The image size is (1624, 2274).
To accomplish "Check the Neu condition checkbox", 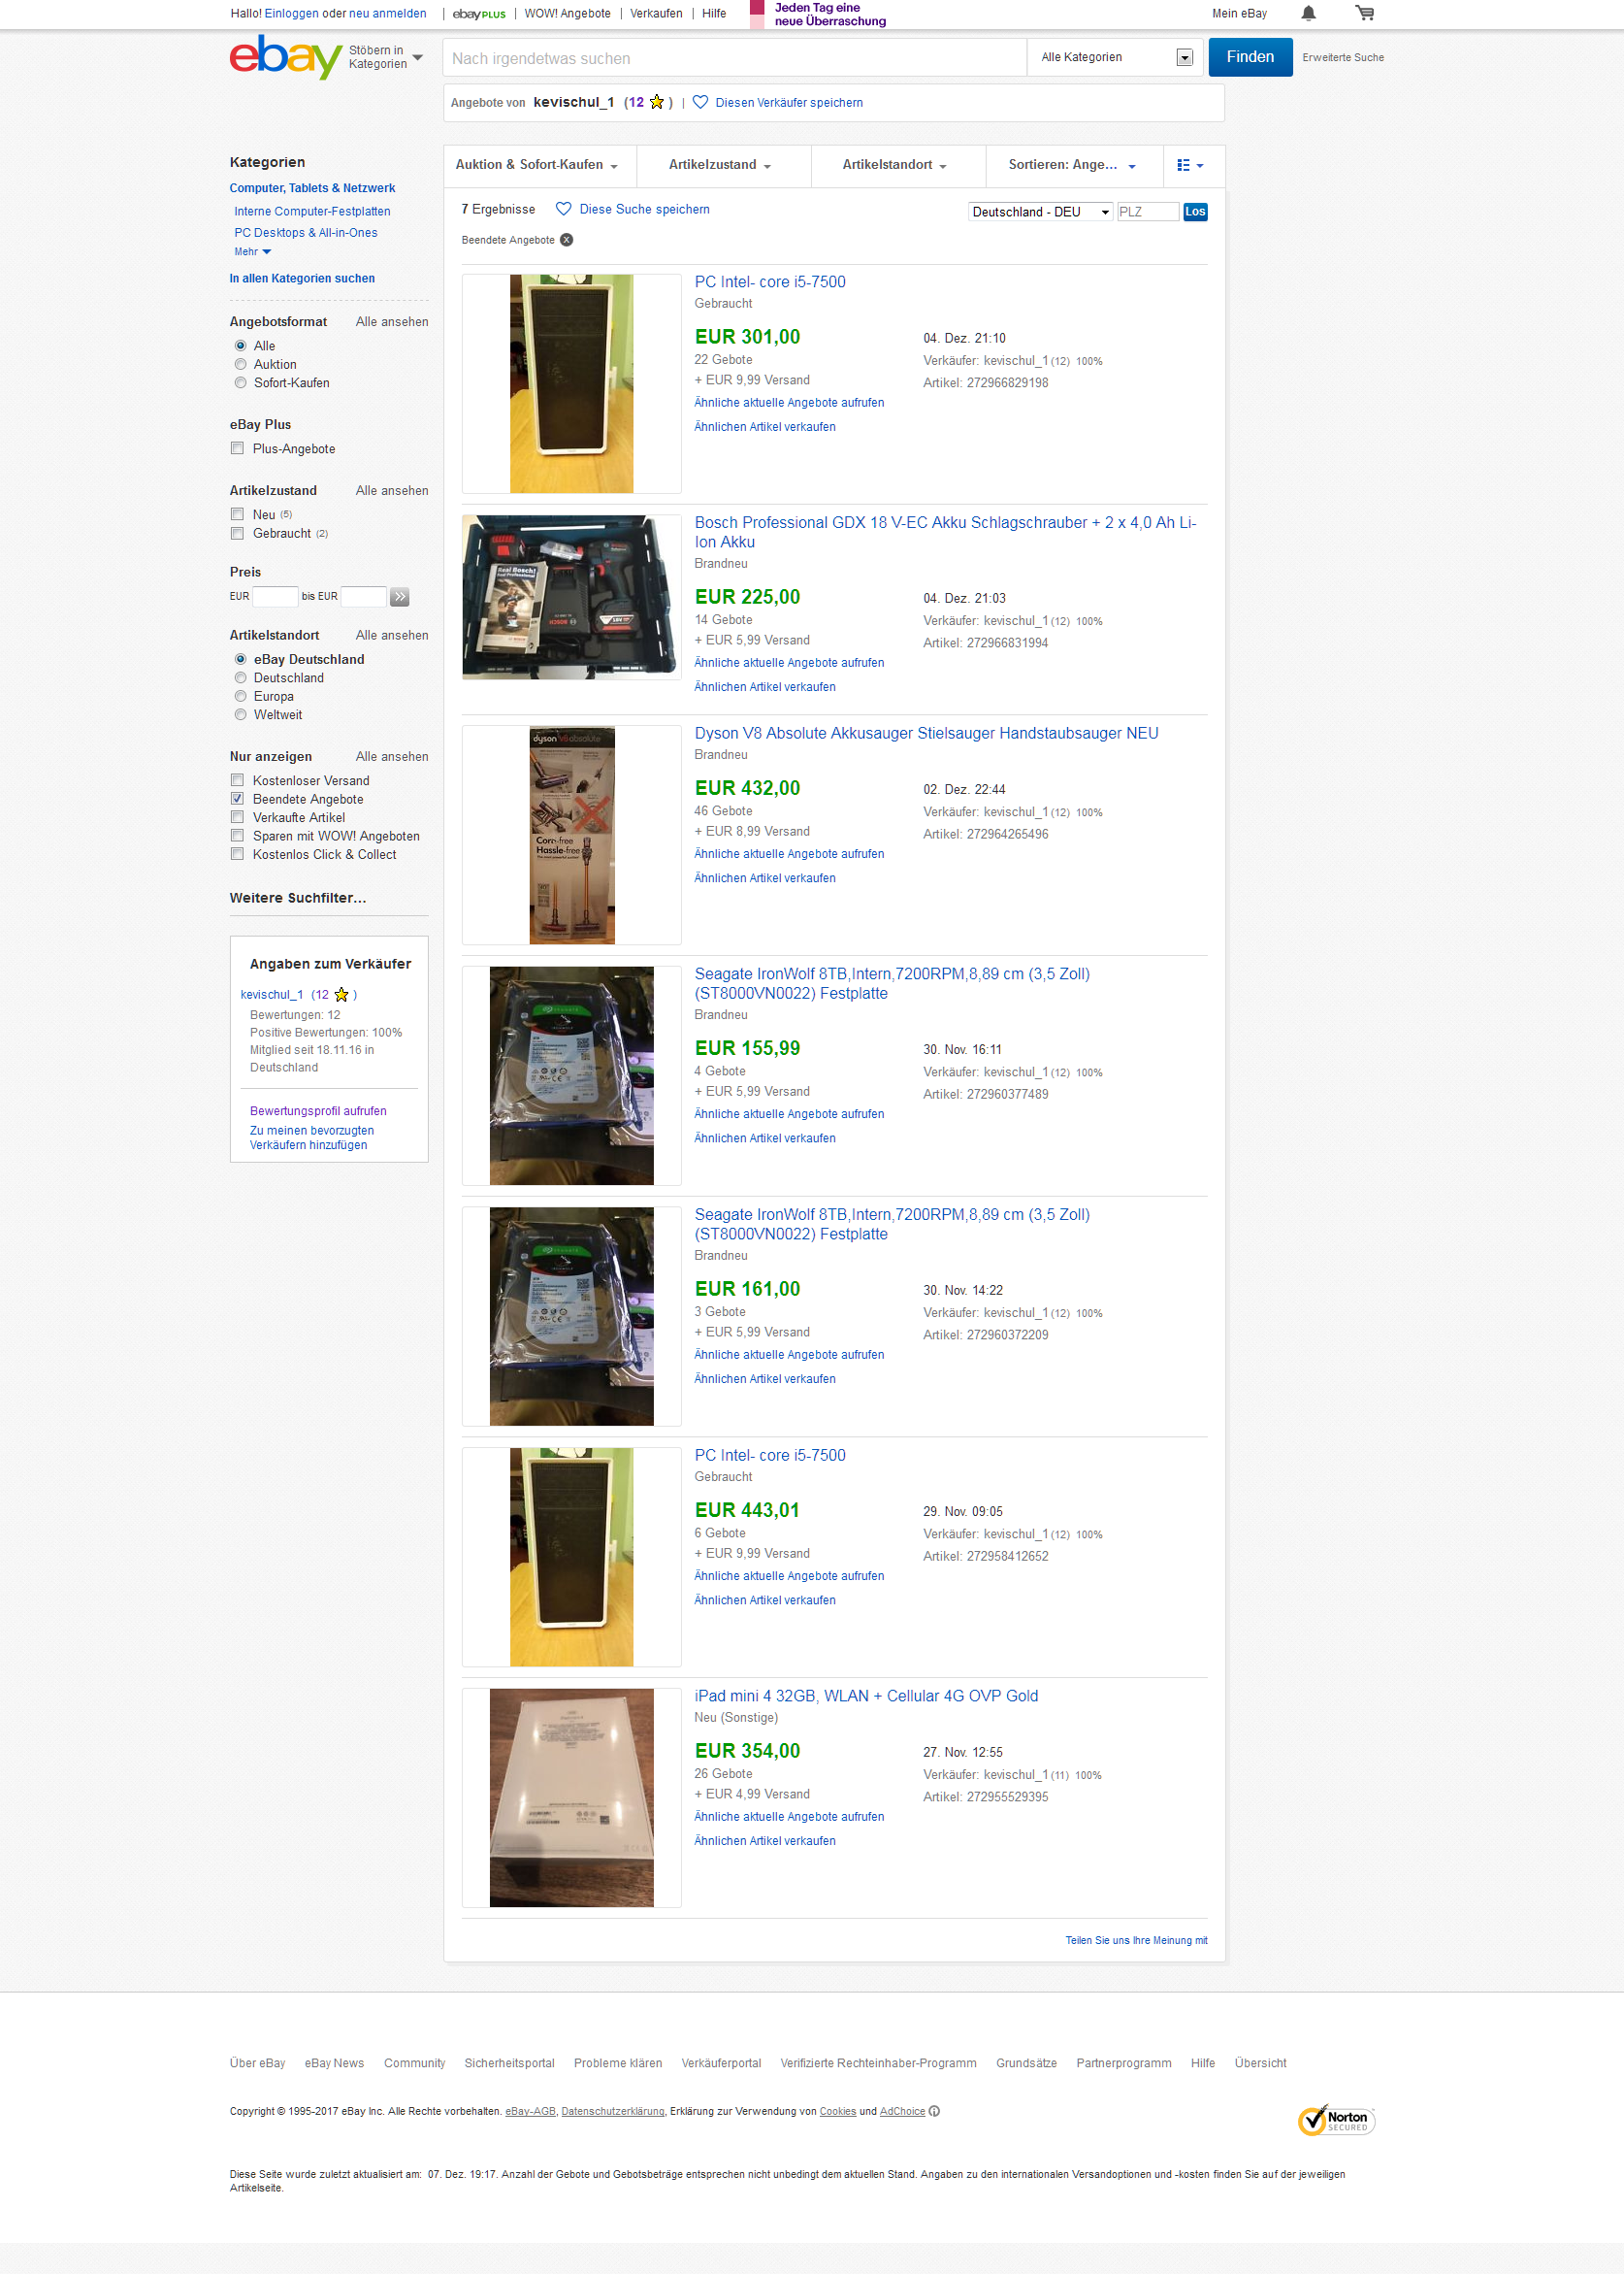I will (237, 514).
